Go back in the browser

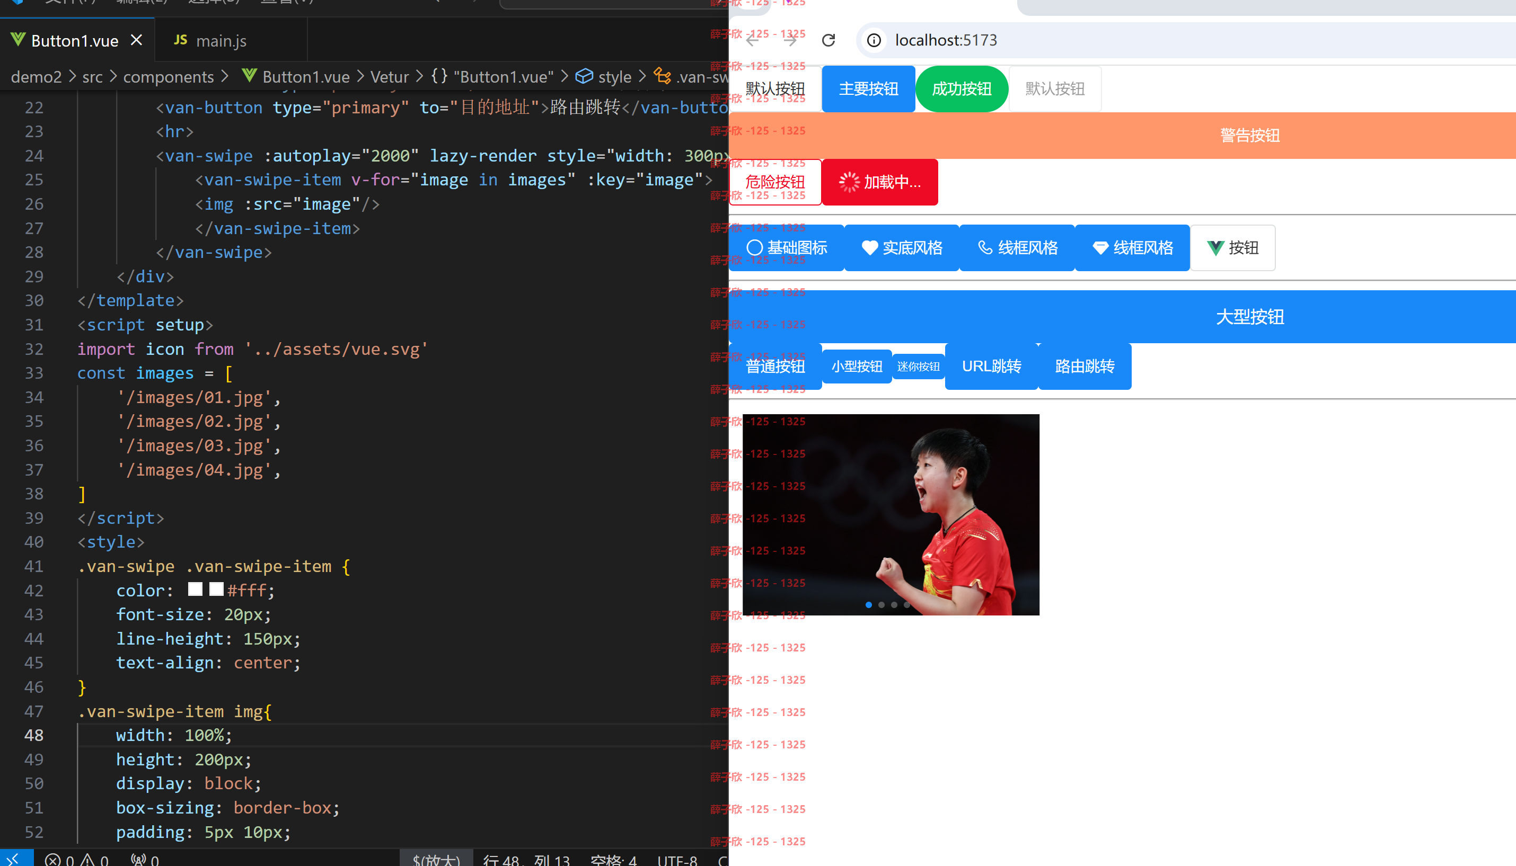[x=753, y=40]
